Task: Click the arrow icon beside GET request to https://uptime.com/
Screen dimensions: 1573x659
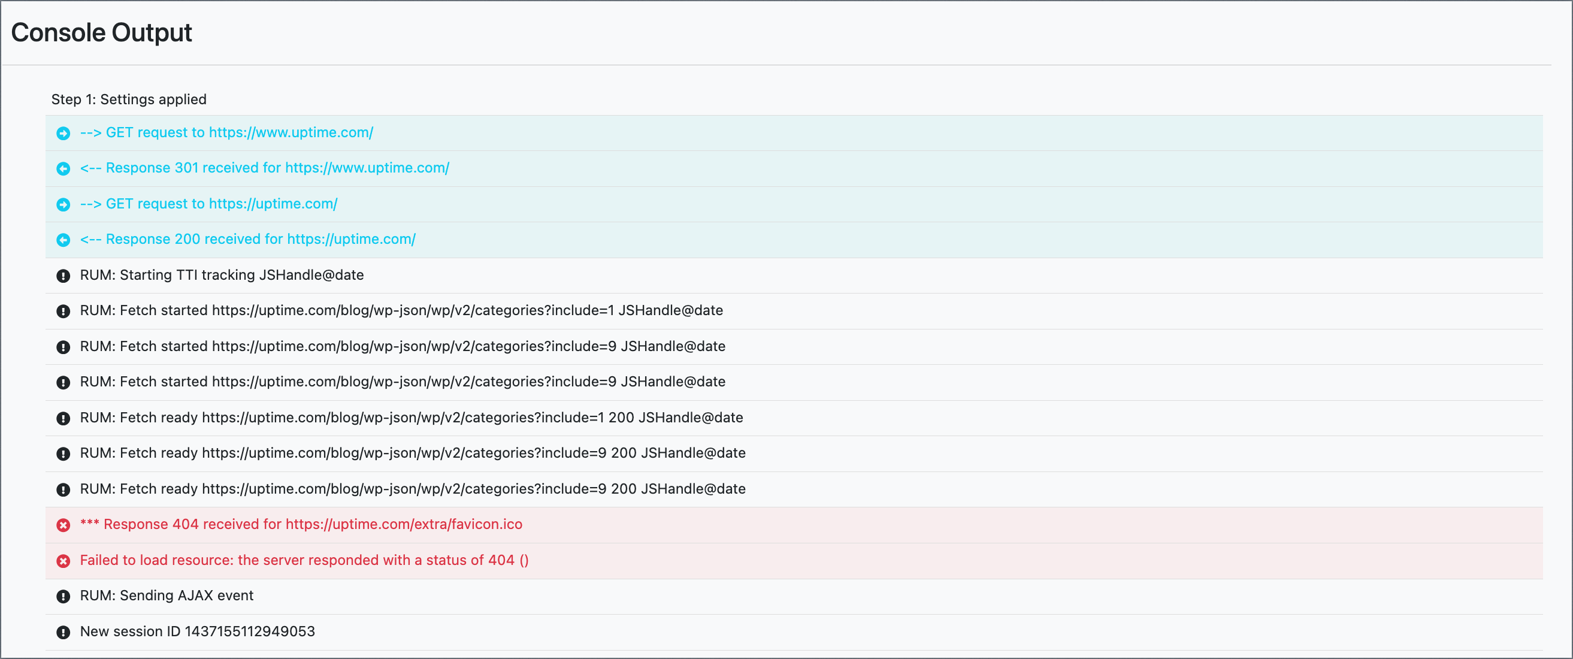Action: pyautogui.click(x=63, y=205)
